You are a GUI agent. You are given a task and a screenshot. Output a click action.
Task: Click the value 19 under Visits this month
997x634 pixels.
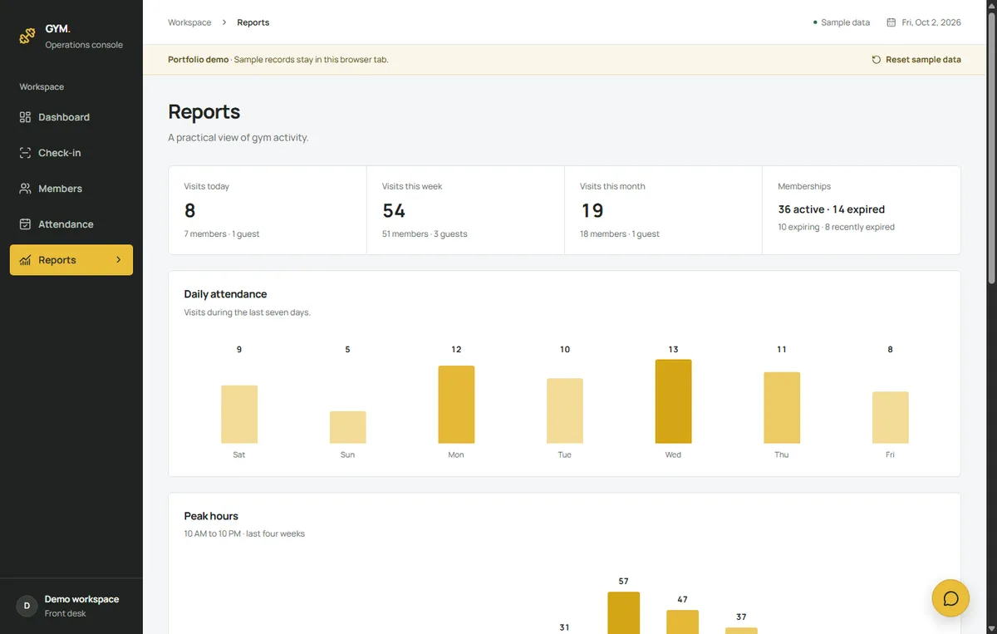point(592,211)
